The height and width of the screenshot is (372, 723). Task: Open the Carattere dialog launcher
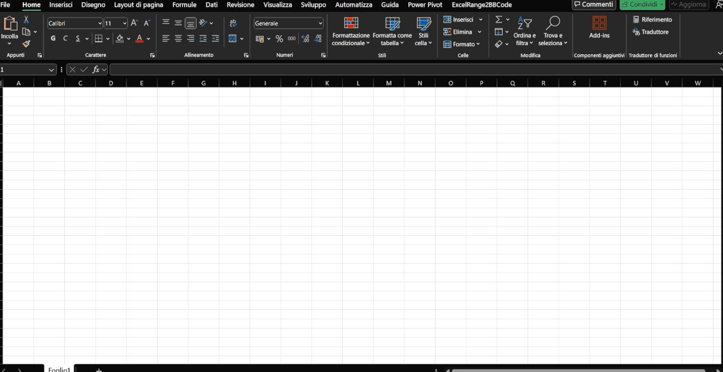click(153, 55)
